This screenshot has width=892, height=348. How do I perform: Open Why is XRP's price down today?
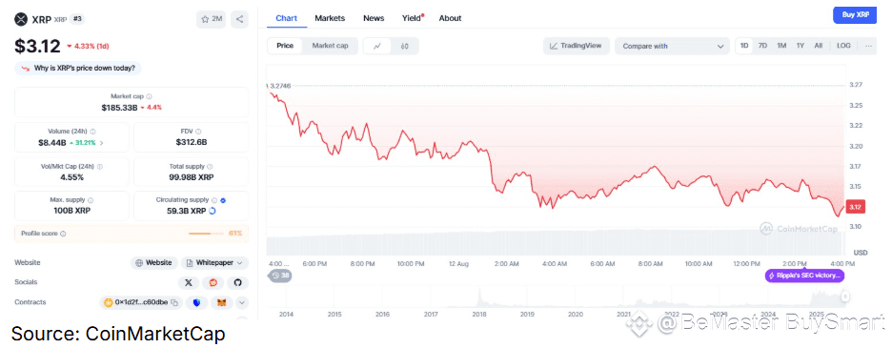tap(78, 69)
